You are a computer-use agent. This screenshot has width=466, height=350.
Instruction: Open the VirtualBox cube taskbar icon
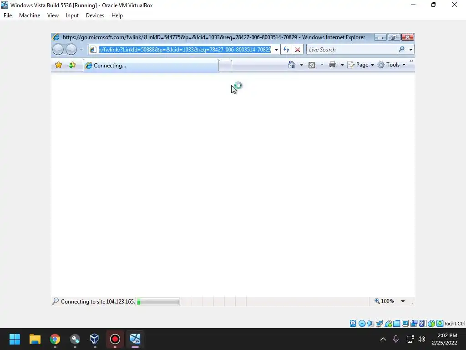click(95, 339)
